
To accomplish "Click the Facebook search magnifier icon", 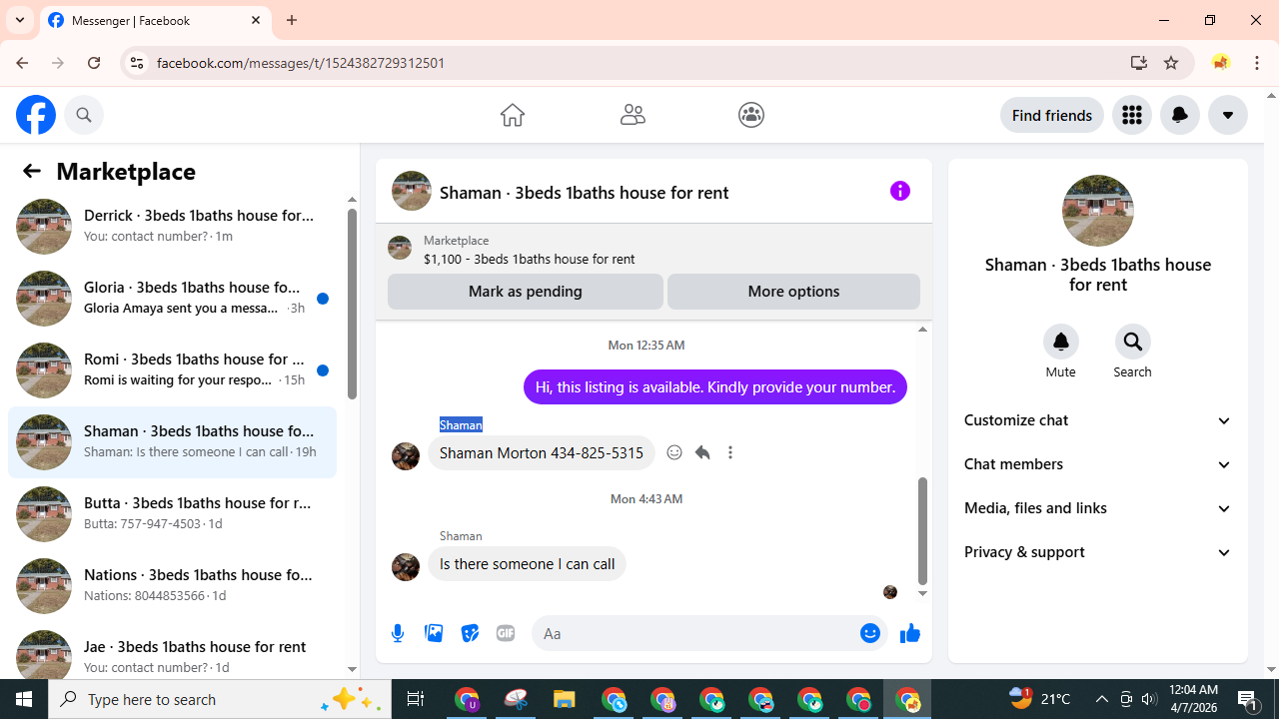I will coord(84,115).
